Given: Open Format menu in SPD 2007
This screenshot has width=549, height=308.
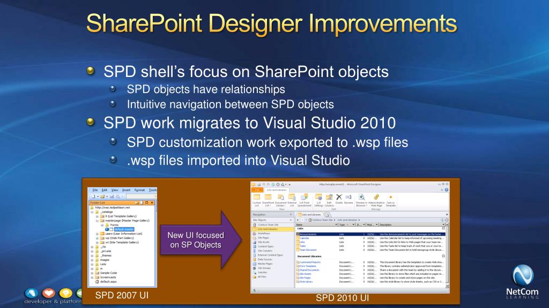Looking at the screenshot, I should coord(139,190).
